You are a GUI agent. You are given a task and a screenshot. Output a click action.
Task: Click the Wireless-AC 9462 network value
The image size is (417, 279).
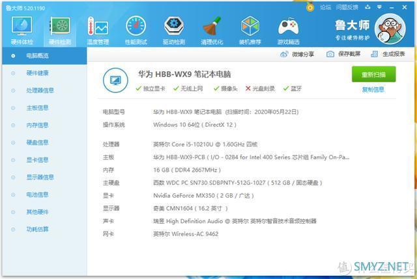(186, 234)
